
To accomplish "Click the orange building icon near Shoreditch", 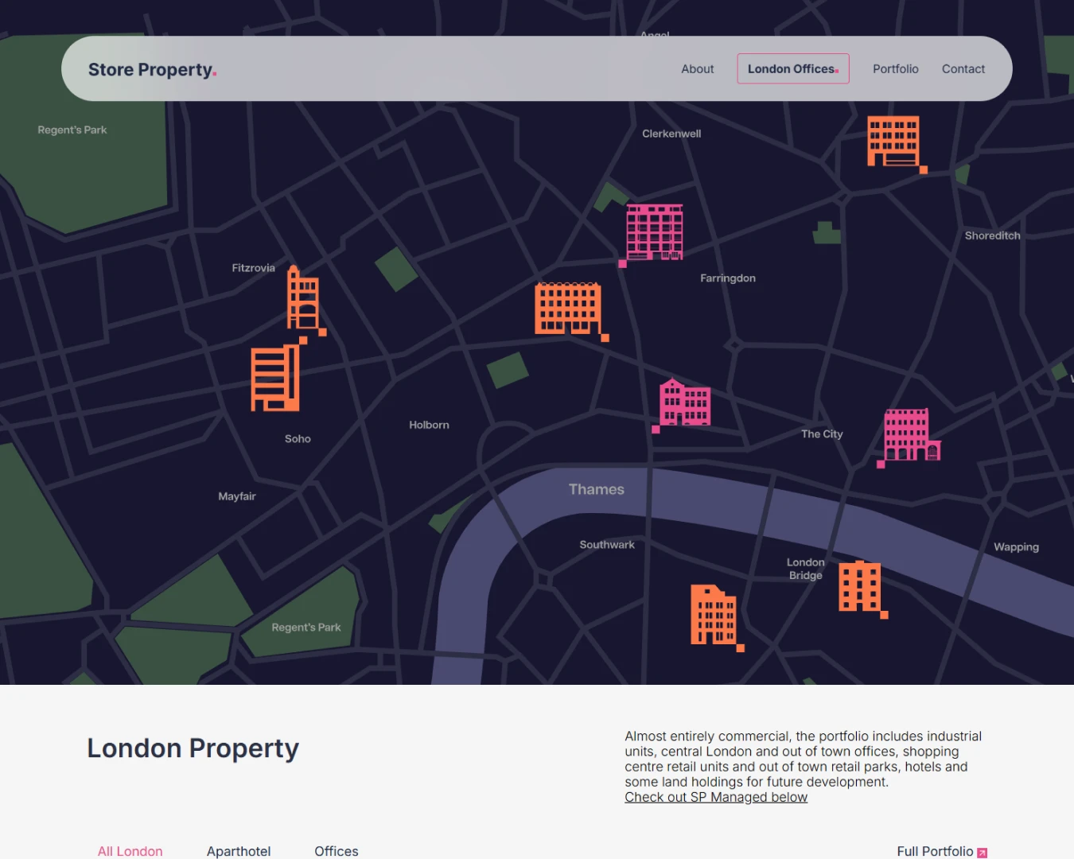I will 893,141.
